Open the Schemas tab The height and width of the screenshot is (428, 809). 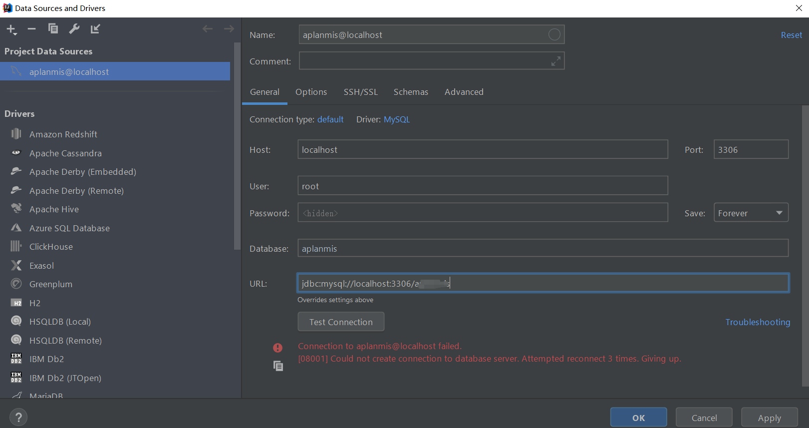411,92
